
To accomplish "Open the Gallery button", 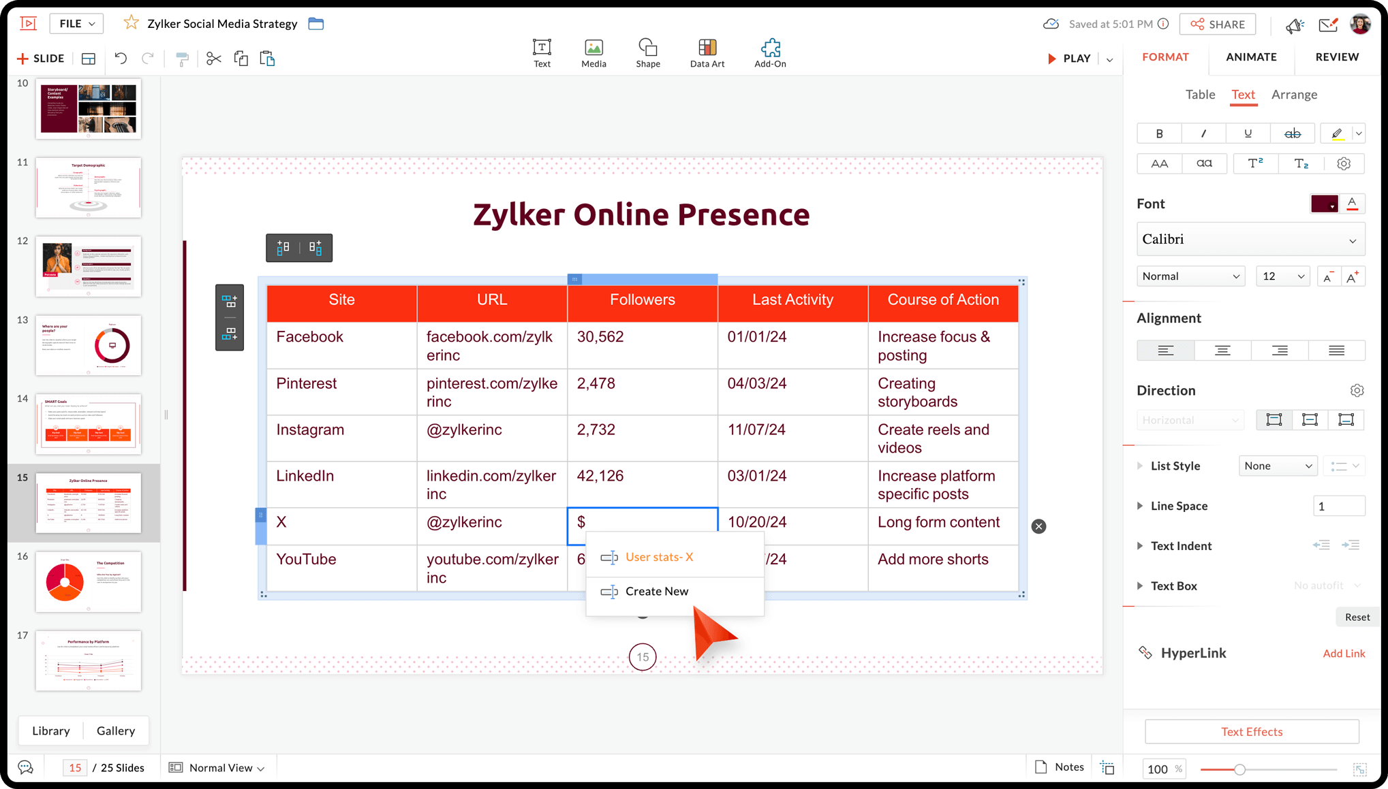I will (x=116, y=730).
